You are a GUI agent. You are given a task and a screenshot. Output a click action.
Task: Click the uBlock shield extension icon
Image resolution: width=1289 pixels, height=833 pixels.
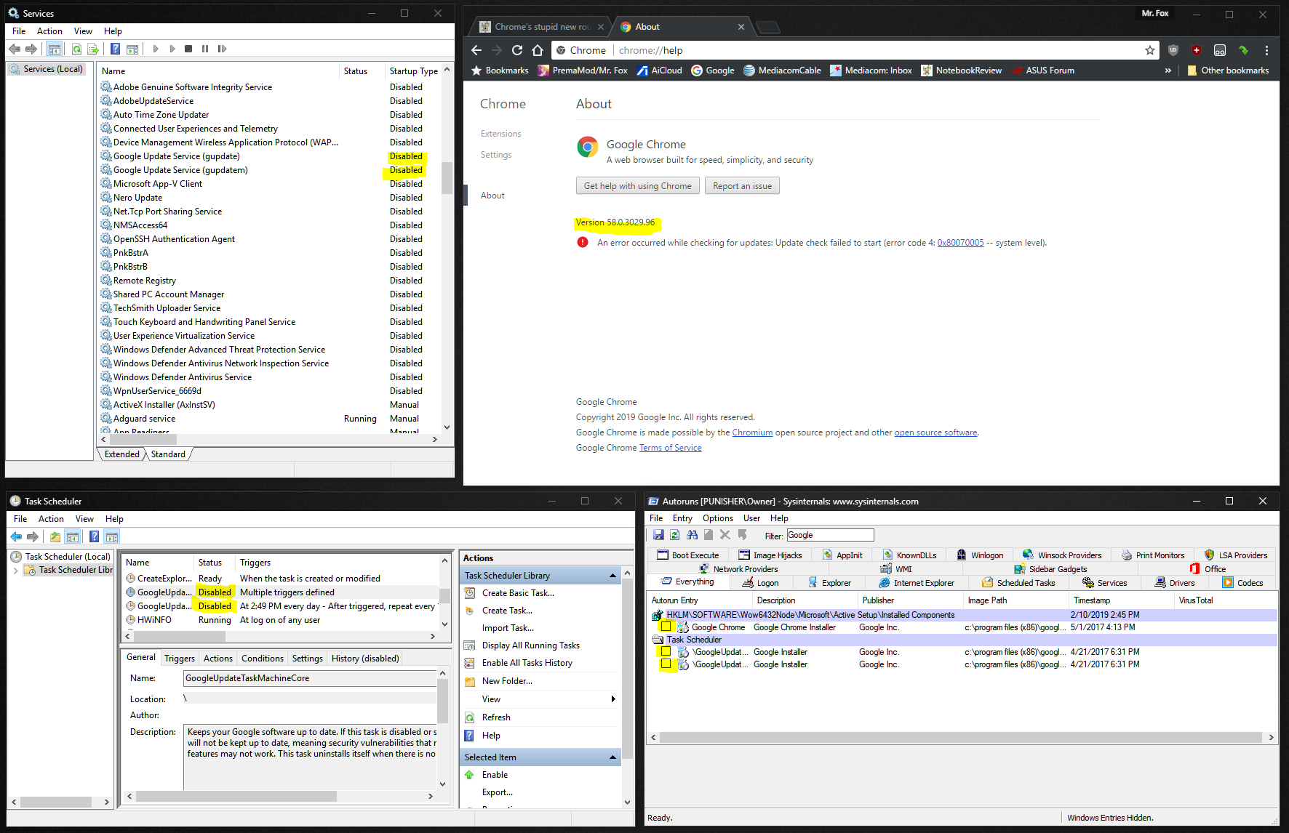tap(1173, 50)
